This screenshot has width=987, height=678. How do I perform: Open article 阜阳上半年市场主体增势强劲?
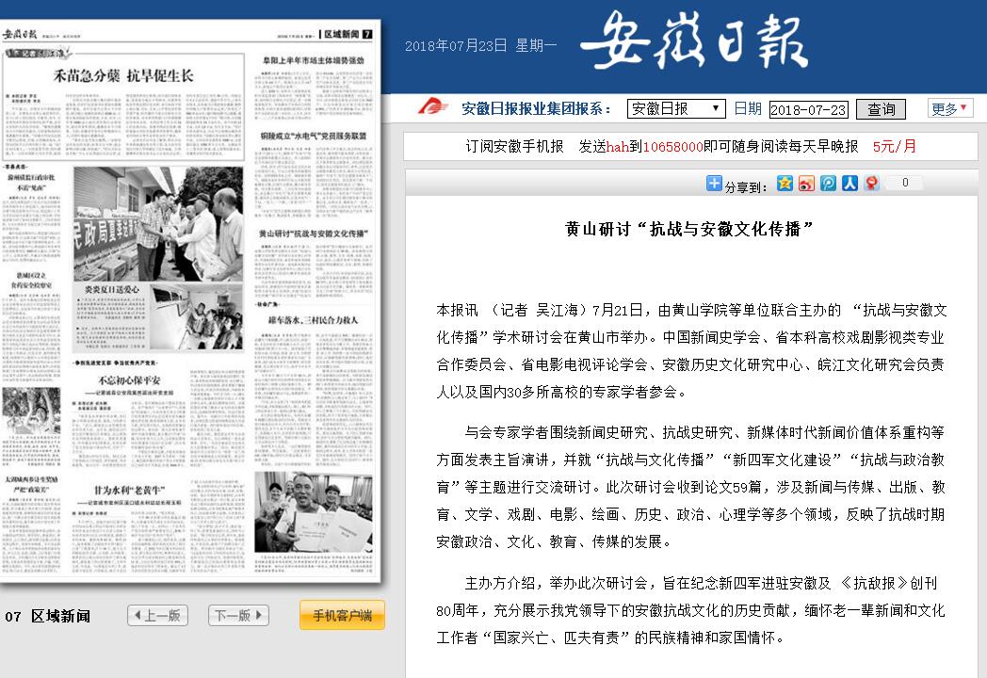tap(314, 60)
